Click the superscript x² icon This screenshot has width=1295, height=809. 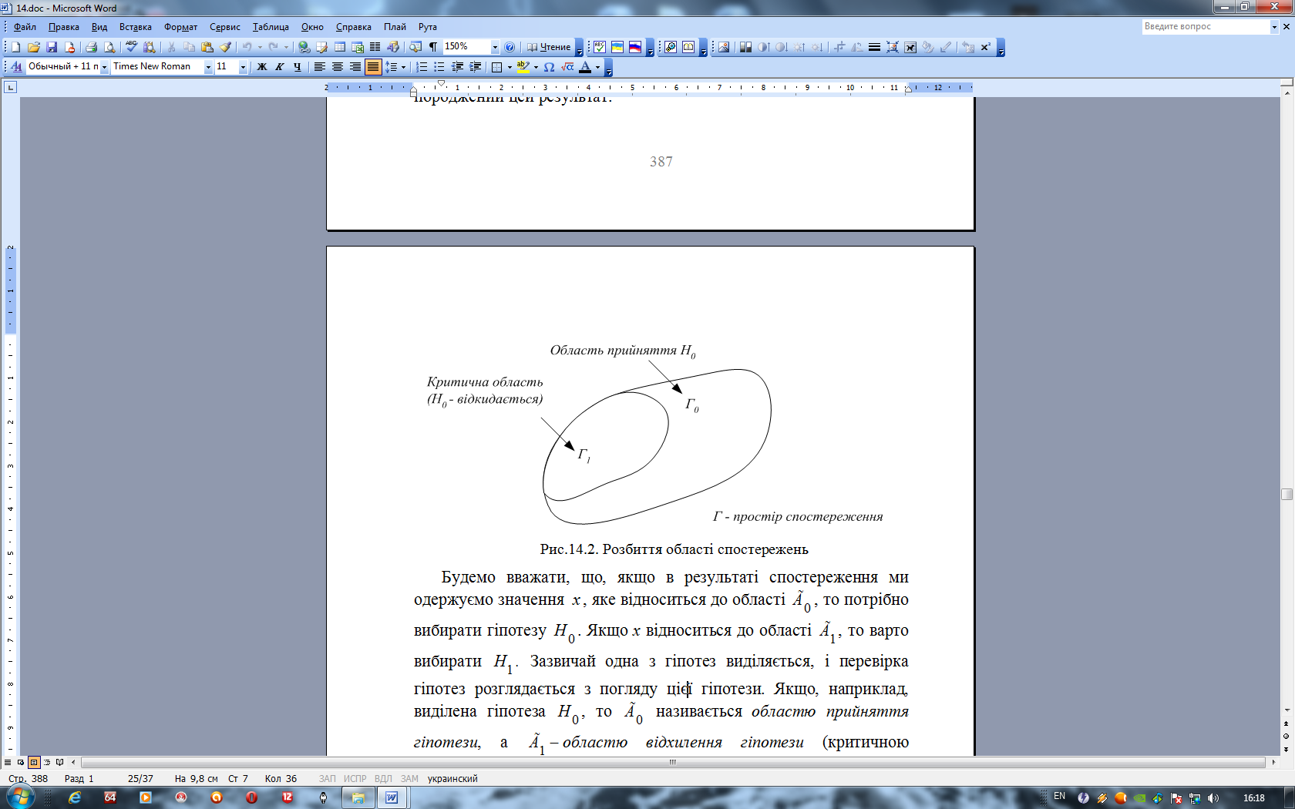(x=986, y=47)
